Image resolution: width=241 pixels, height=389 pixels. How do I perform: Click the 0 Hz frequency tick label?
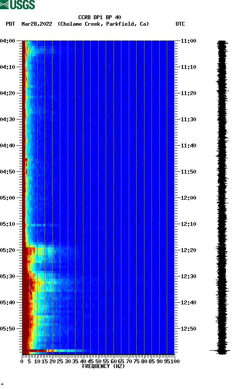[22, 362]
